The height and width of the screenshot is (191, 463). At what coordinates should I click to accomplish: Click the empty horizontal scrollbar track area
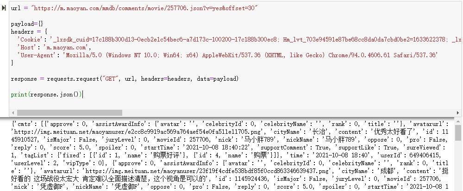click(x=288, y=113)
